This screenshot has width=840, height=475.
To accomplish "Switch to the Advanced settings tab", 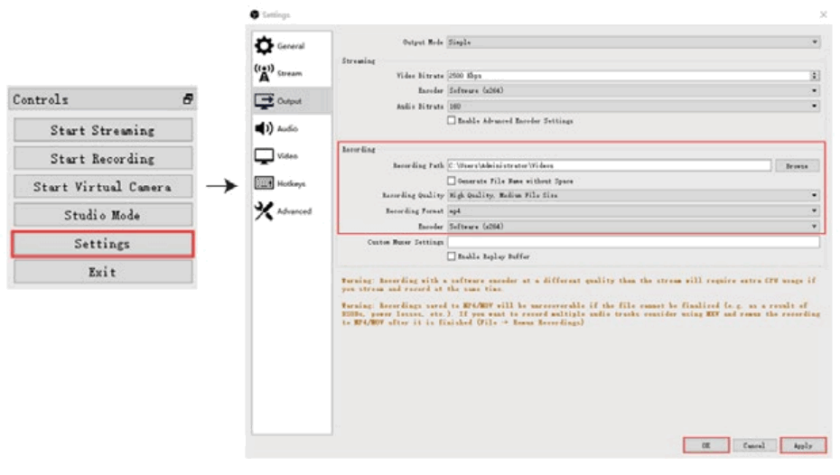I will point(292,211).
